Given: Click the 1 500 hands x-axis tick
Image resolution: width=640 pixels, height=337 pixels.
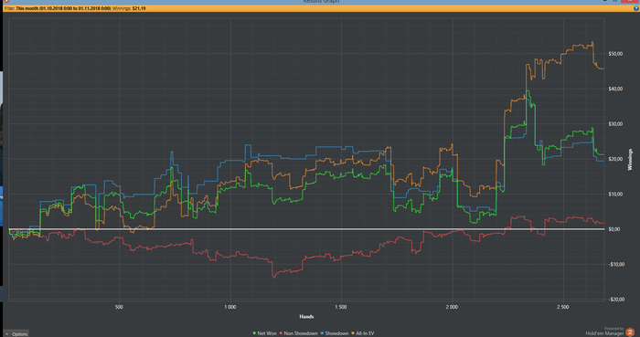Looking at the screenshot, I should click(341, 307).
